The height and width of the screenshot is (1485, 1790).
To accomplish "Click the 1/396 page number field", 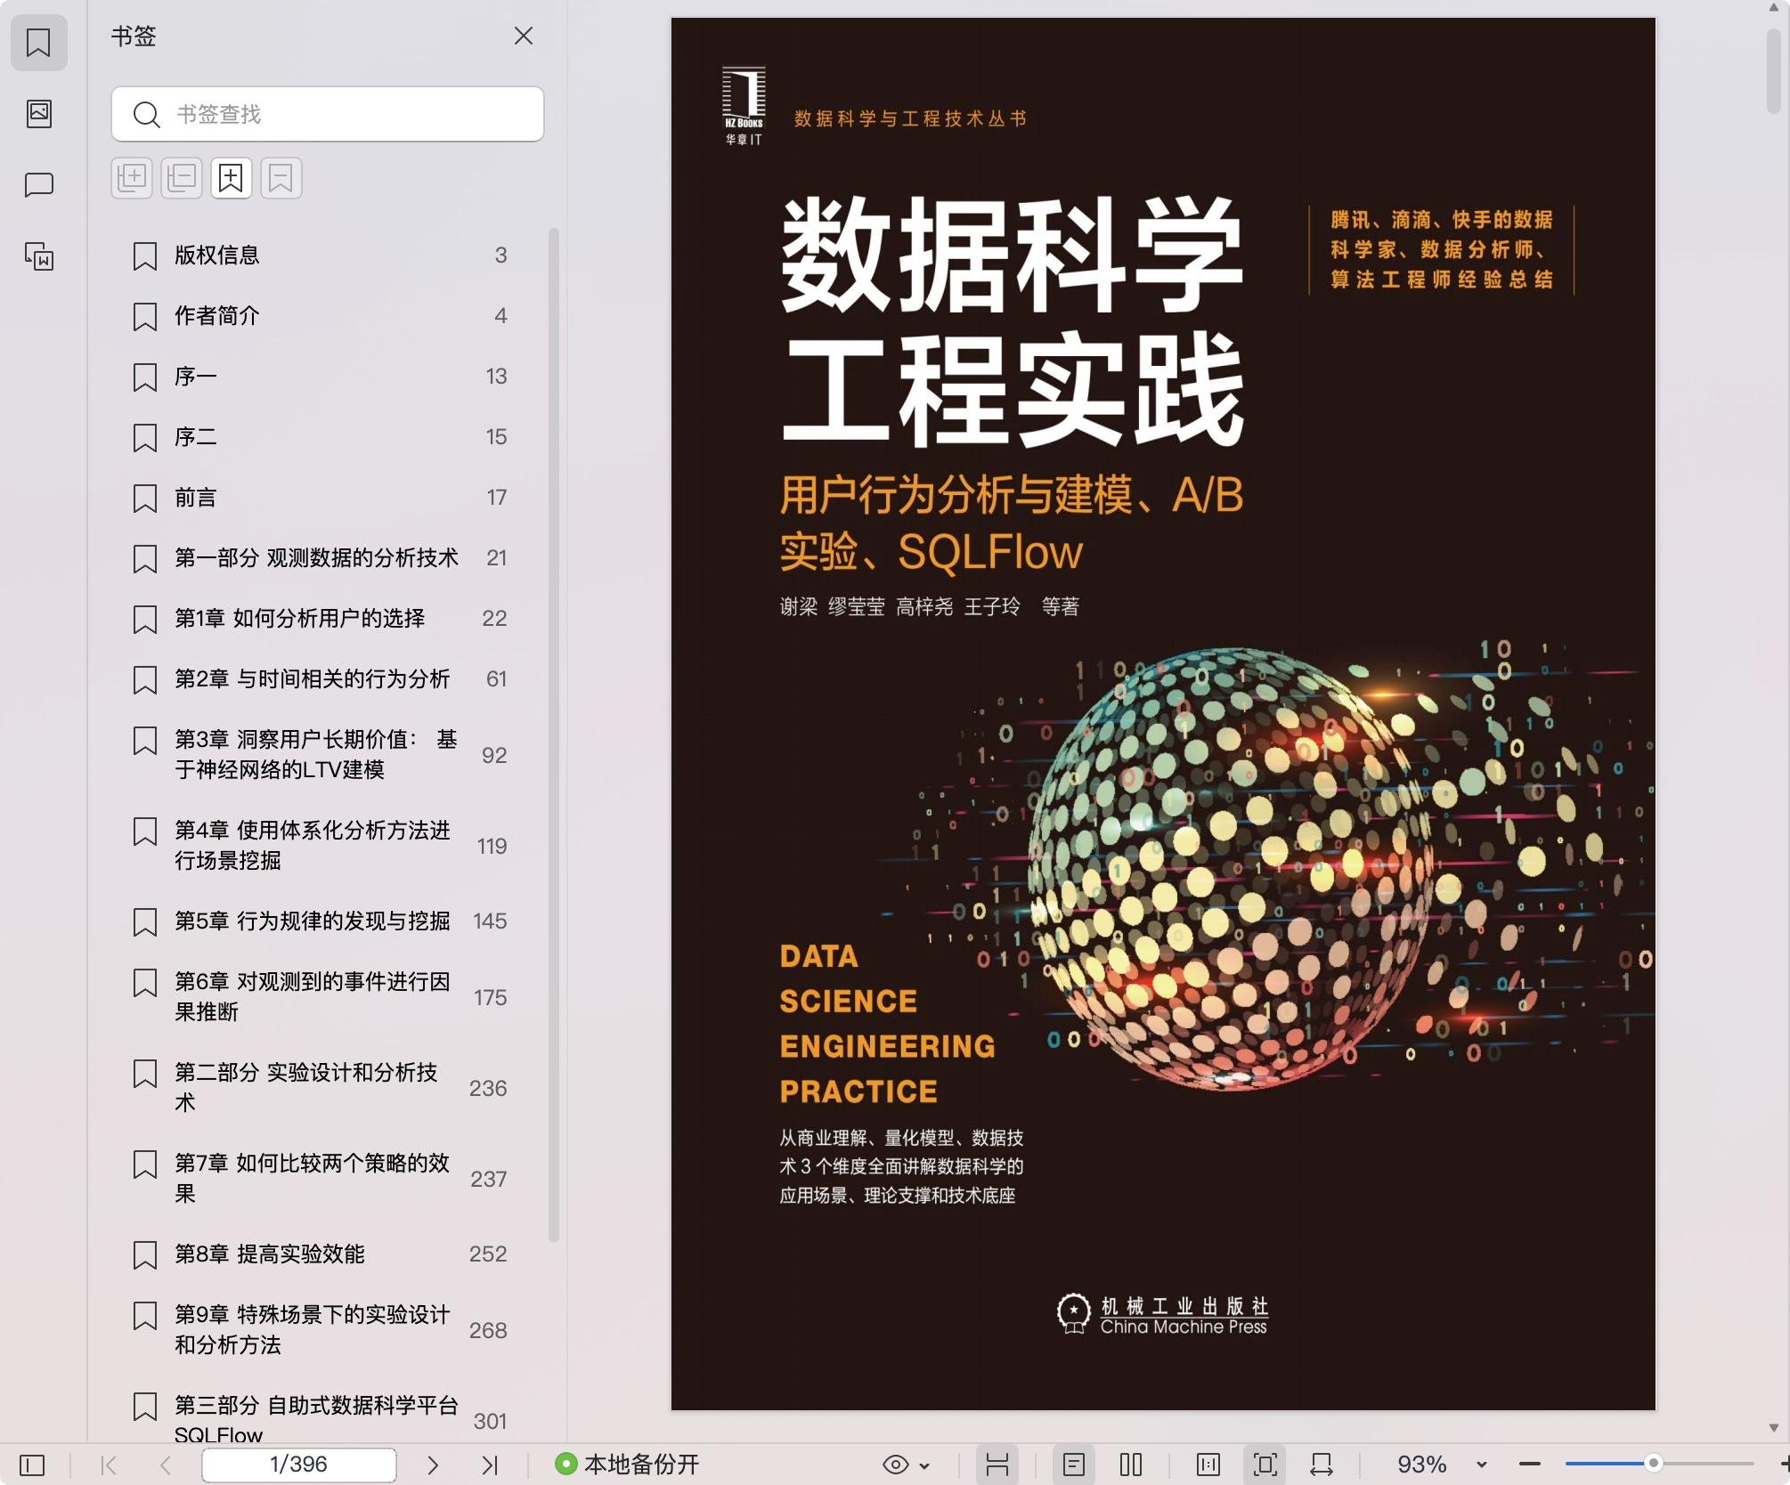I will coord(299,1465).
